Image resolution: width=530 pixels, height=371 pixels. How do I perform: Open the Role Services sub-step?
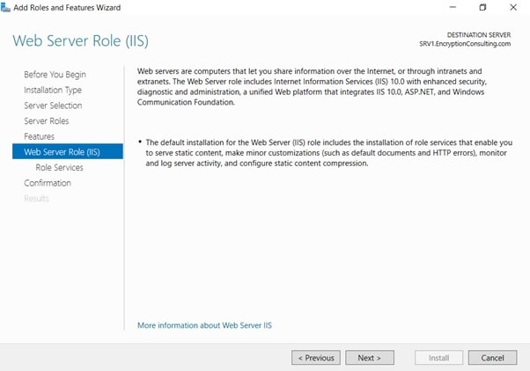(59, 167)
